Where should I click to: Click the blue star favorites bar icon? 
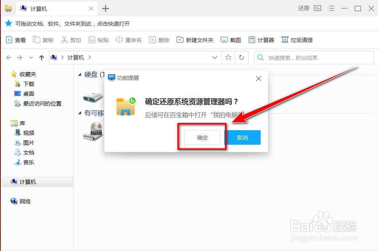click(8, 23)
